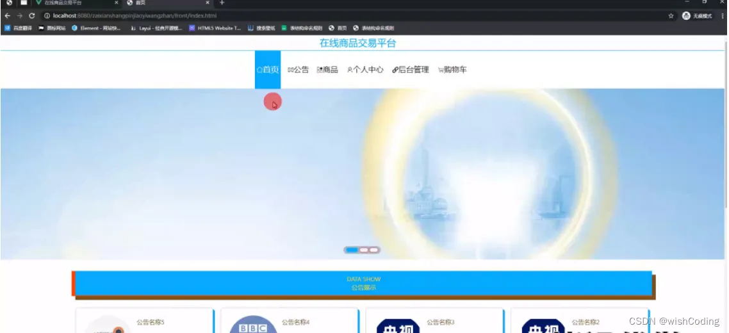Go back with the browser back arrow

click(x=8, y=16)
